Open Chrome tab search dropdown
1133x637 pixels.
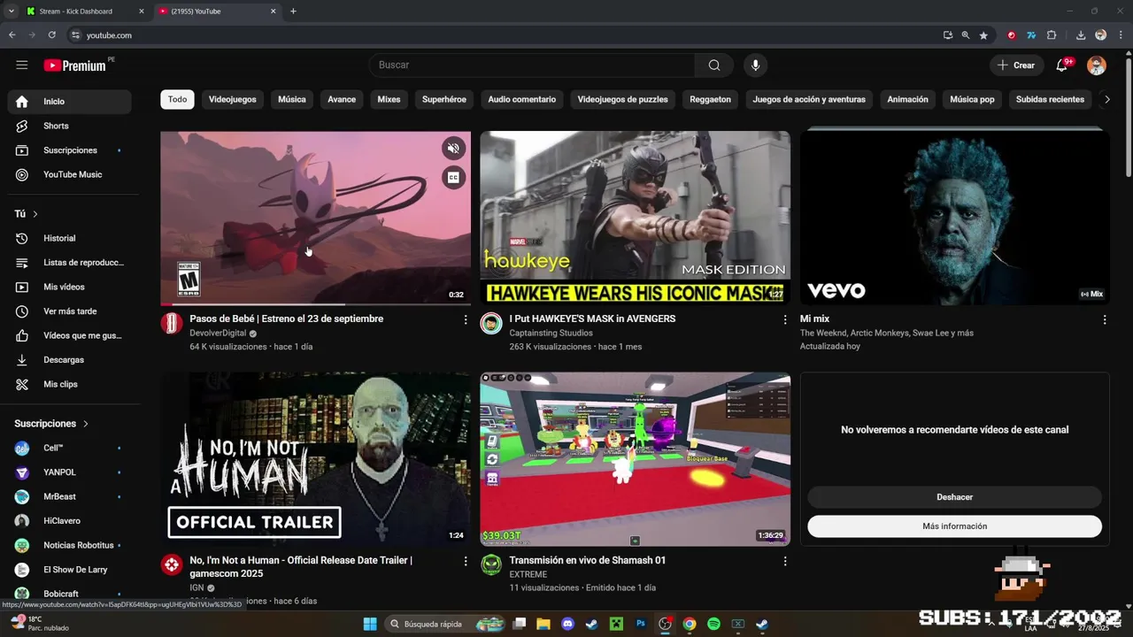[11, 12]
